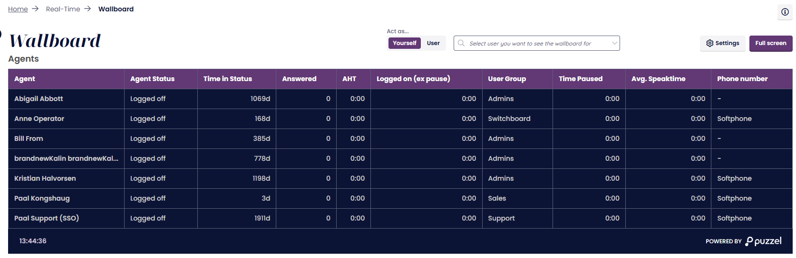Screen dimensions: 796x258
Task: Open the Real-Time breadcrumb item
Action: [63, 9]
